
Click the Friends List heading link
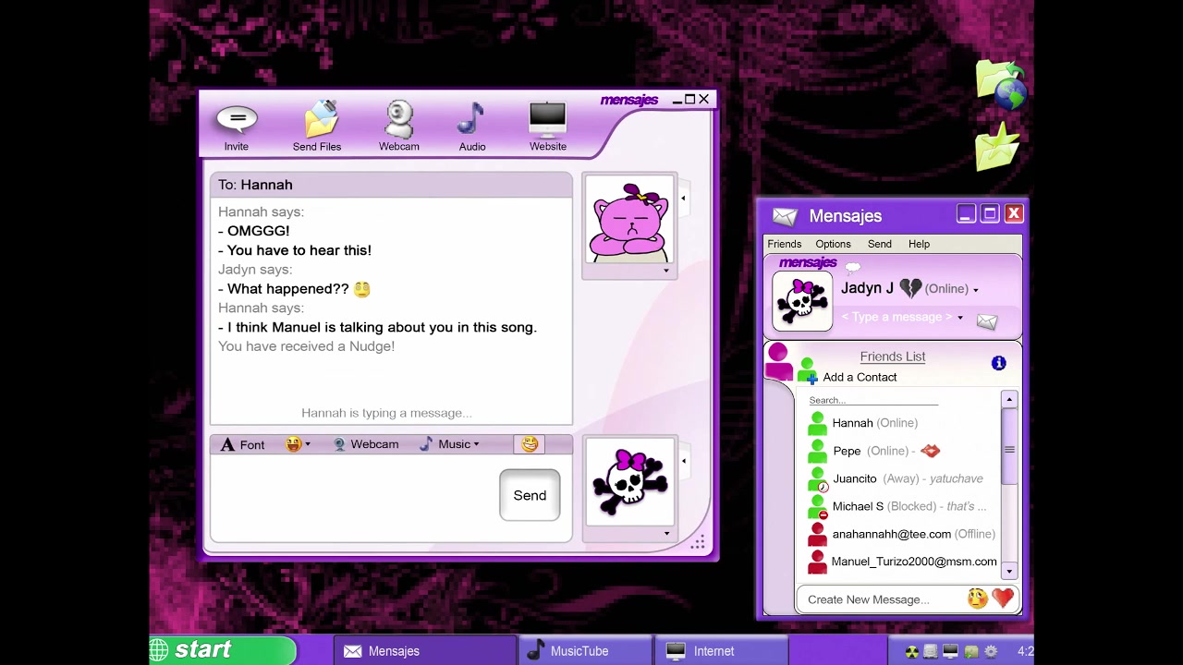[892, 357]
